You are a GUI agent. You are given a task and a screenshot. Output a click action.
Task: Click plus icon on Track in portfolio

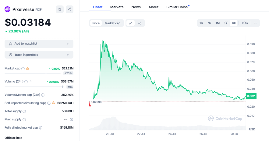click(68, 55)
